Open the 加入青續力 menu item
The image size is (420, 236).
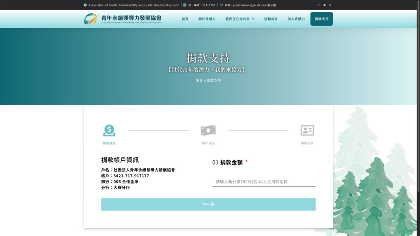click(296, 19)
